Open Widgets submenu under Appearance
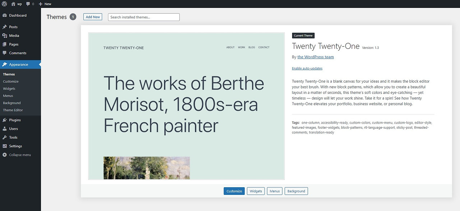 9,89
